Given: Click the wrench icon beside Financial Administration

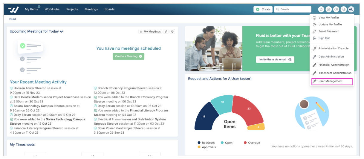Looking at the screenshot, I should (314, 65).
